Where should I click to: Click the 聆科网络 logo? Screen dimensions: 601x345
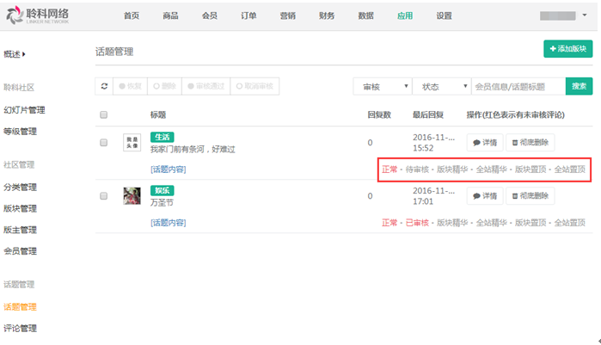[39, 15]
